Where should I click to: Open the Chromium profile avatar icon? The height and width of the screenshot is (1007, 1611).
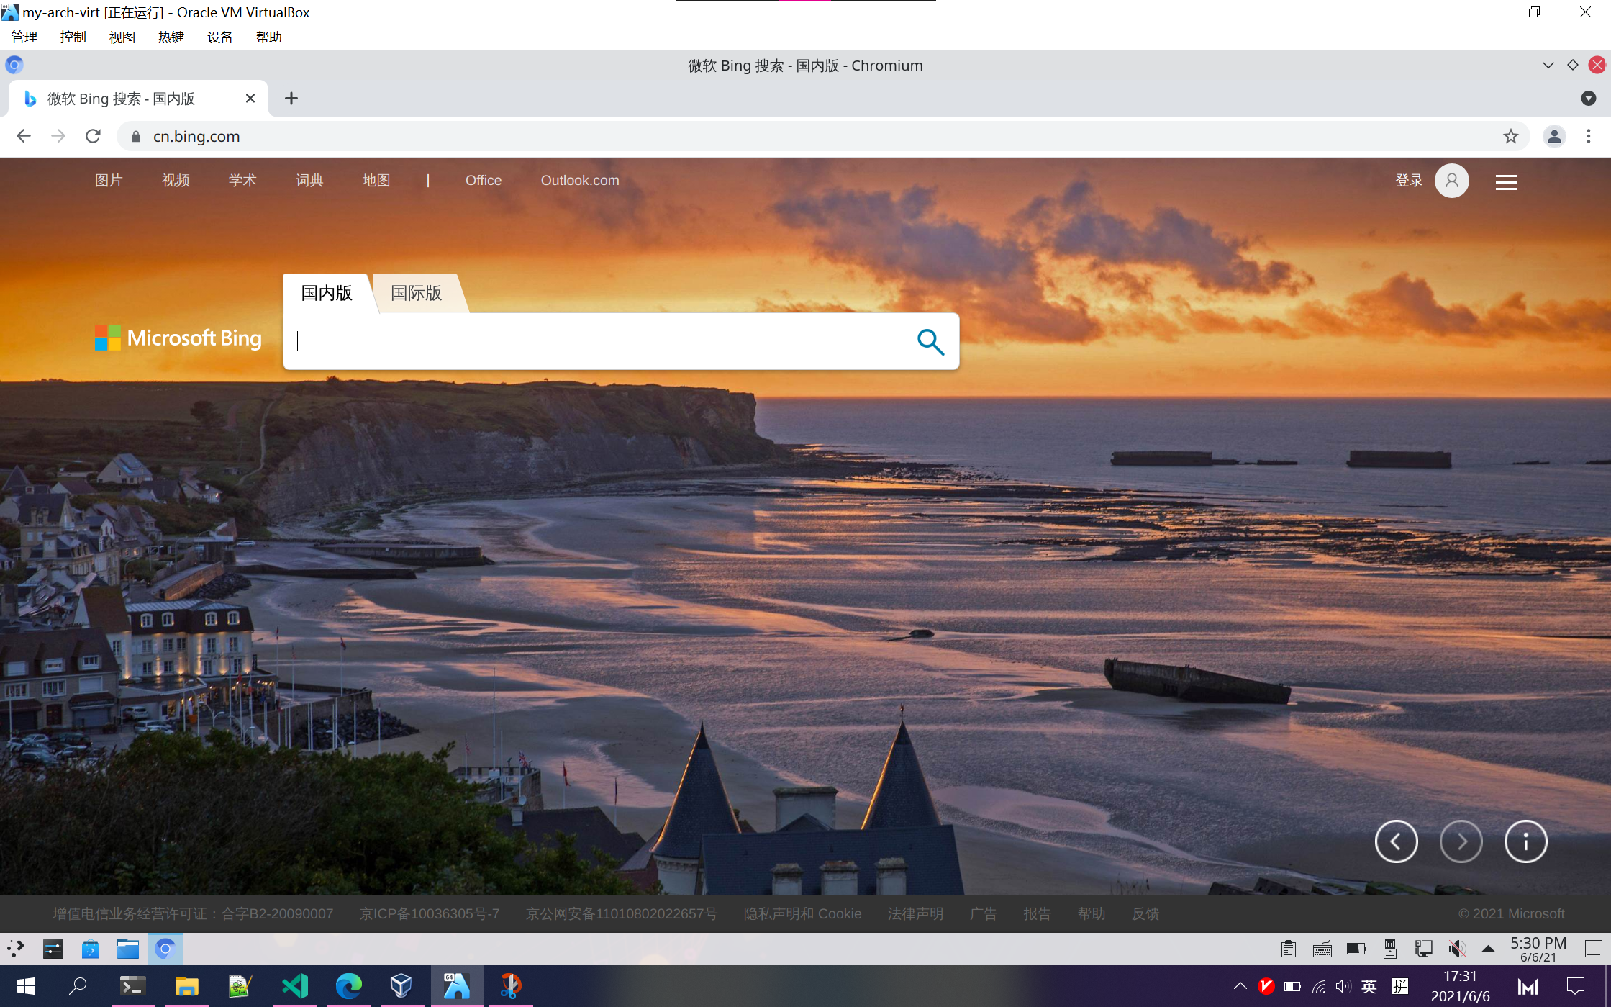1553,136
